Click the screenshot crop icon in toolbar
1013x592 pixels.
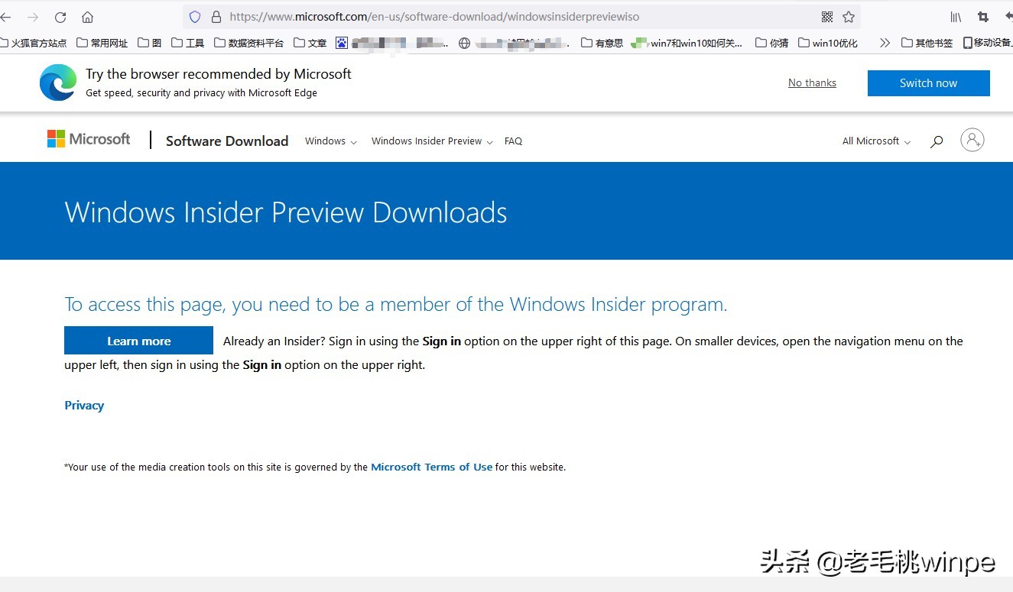[983, 17]
